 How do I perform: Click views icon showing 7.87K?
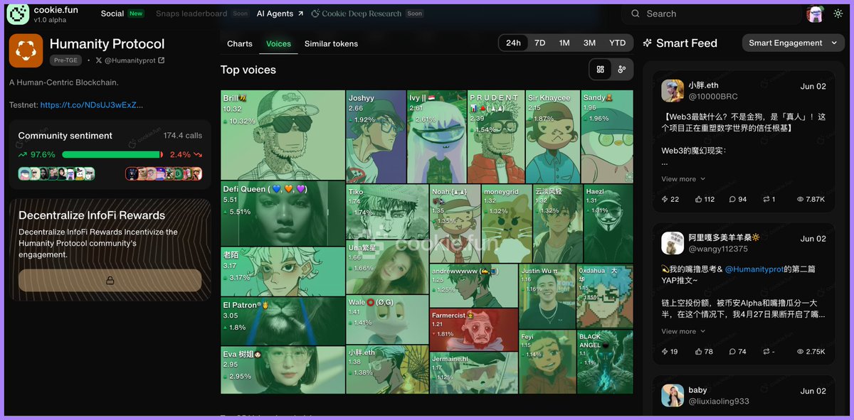click(x=801, y=199)
